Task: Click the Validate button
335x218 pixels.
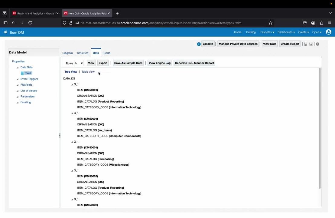Action: click(208, 44)
